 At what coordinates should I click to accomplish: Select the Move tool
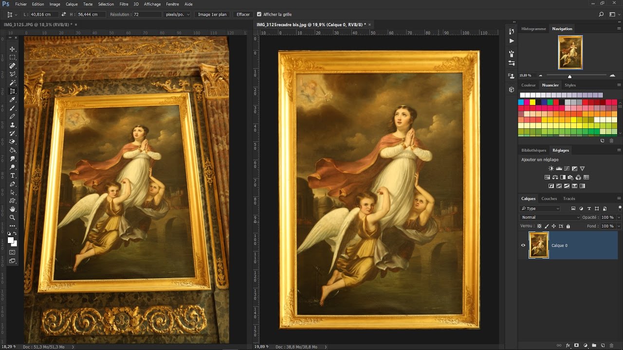pyautogui.click(x=13, y=49)
